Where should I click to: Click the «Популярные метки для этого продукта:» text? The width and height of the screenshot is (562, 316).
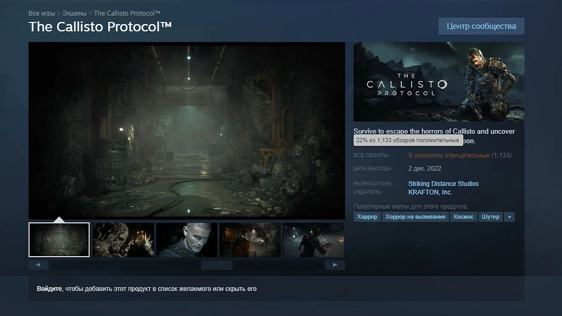(x=411, y=206)
